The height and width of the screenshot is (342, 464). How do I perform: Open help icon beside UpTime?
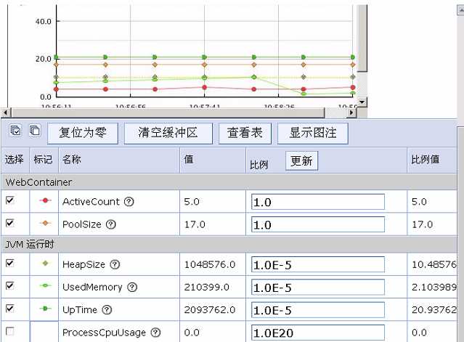pos(107,310)
